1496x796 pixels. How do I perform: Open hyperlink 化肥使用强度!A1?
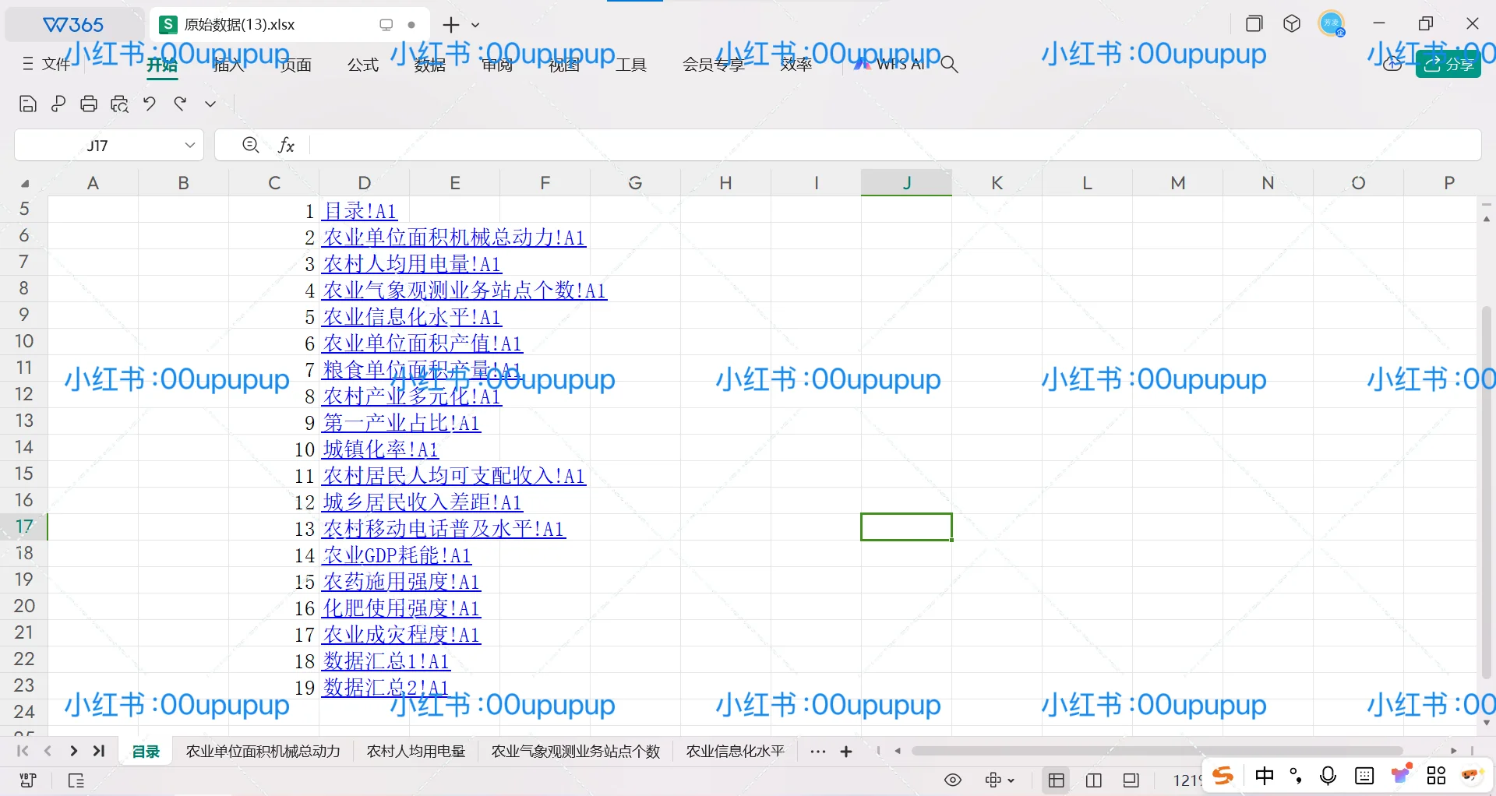402,608
